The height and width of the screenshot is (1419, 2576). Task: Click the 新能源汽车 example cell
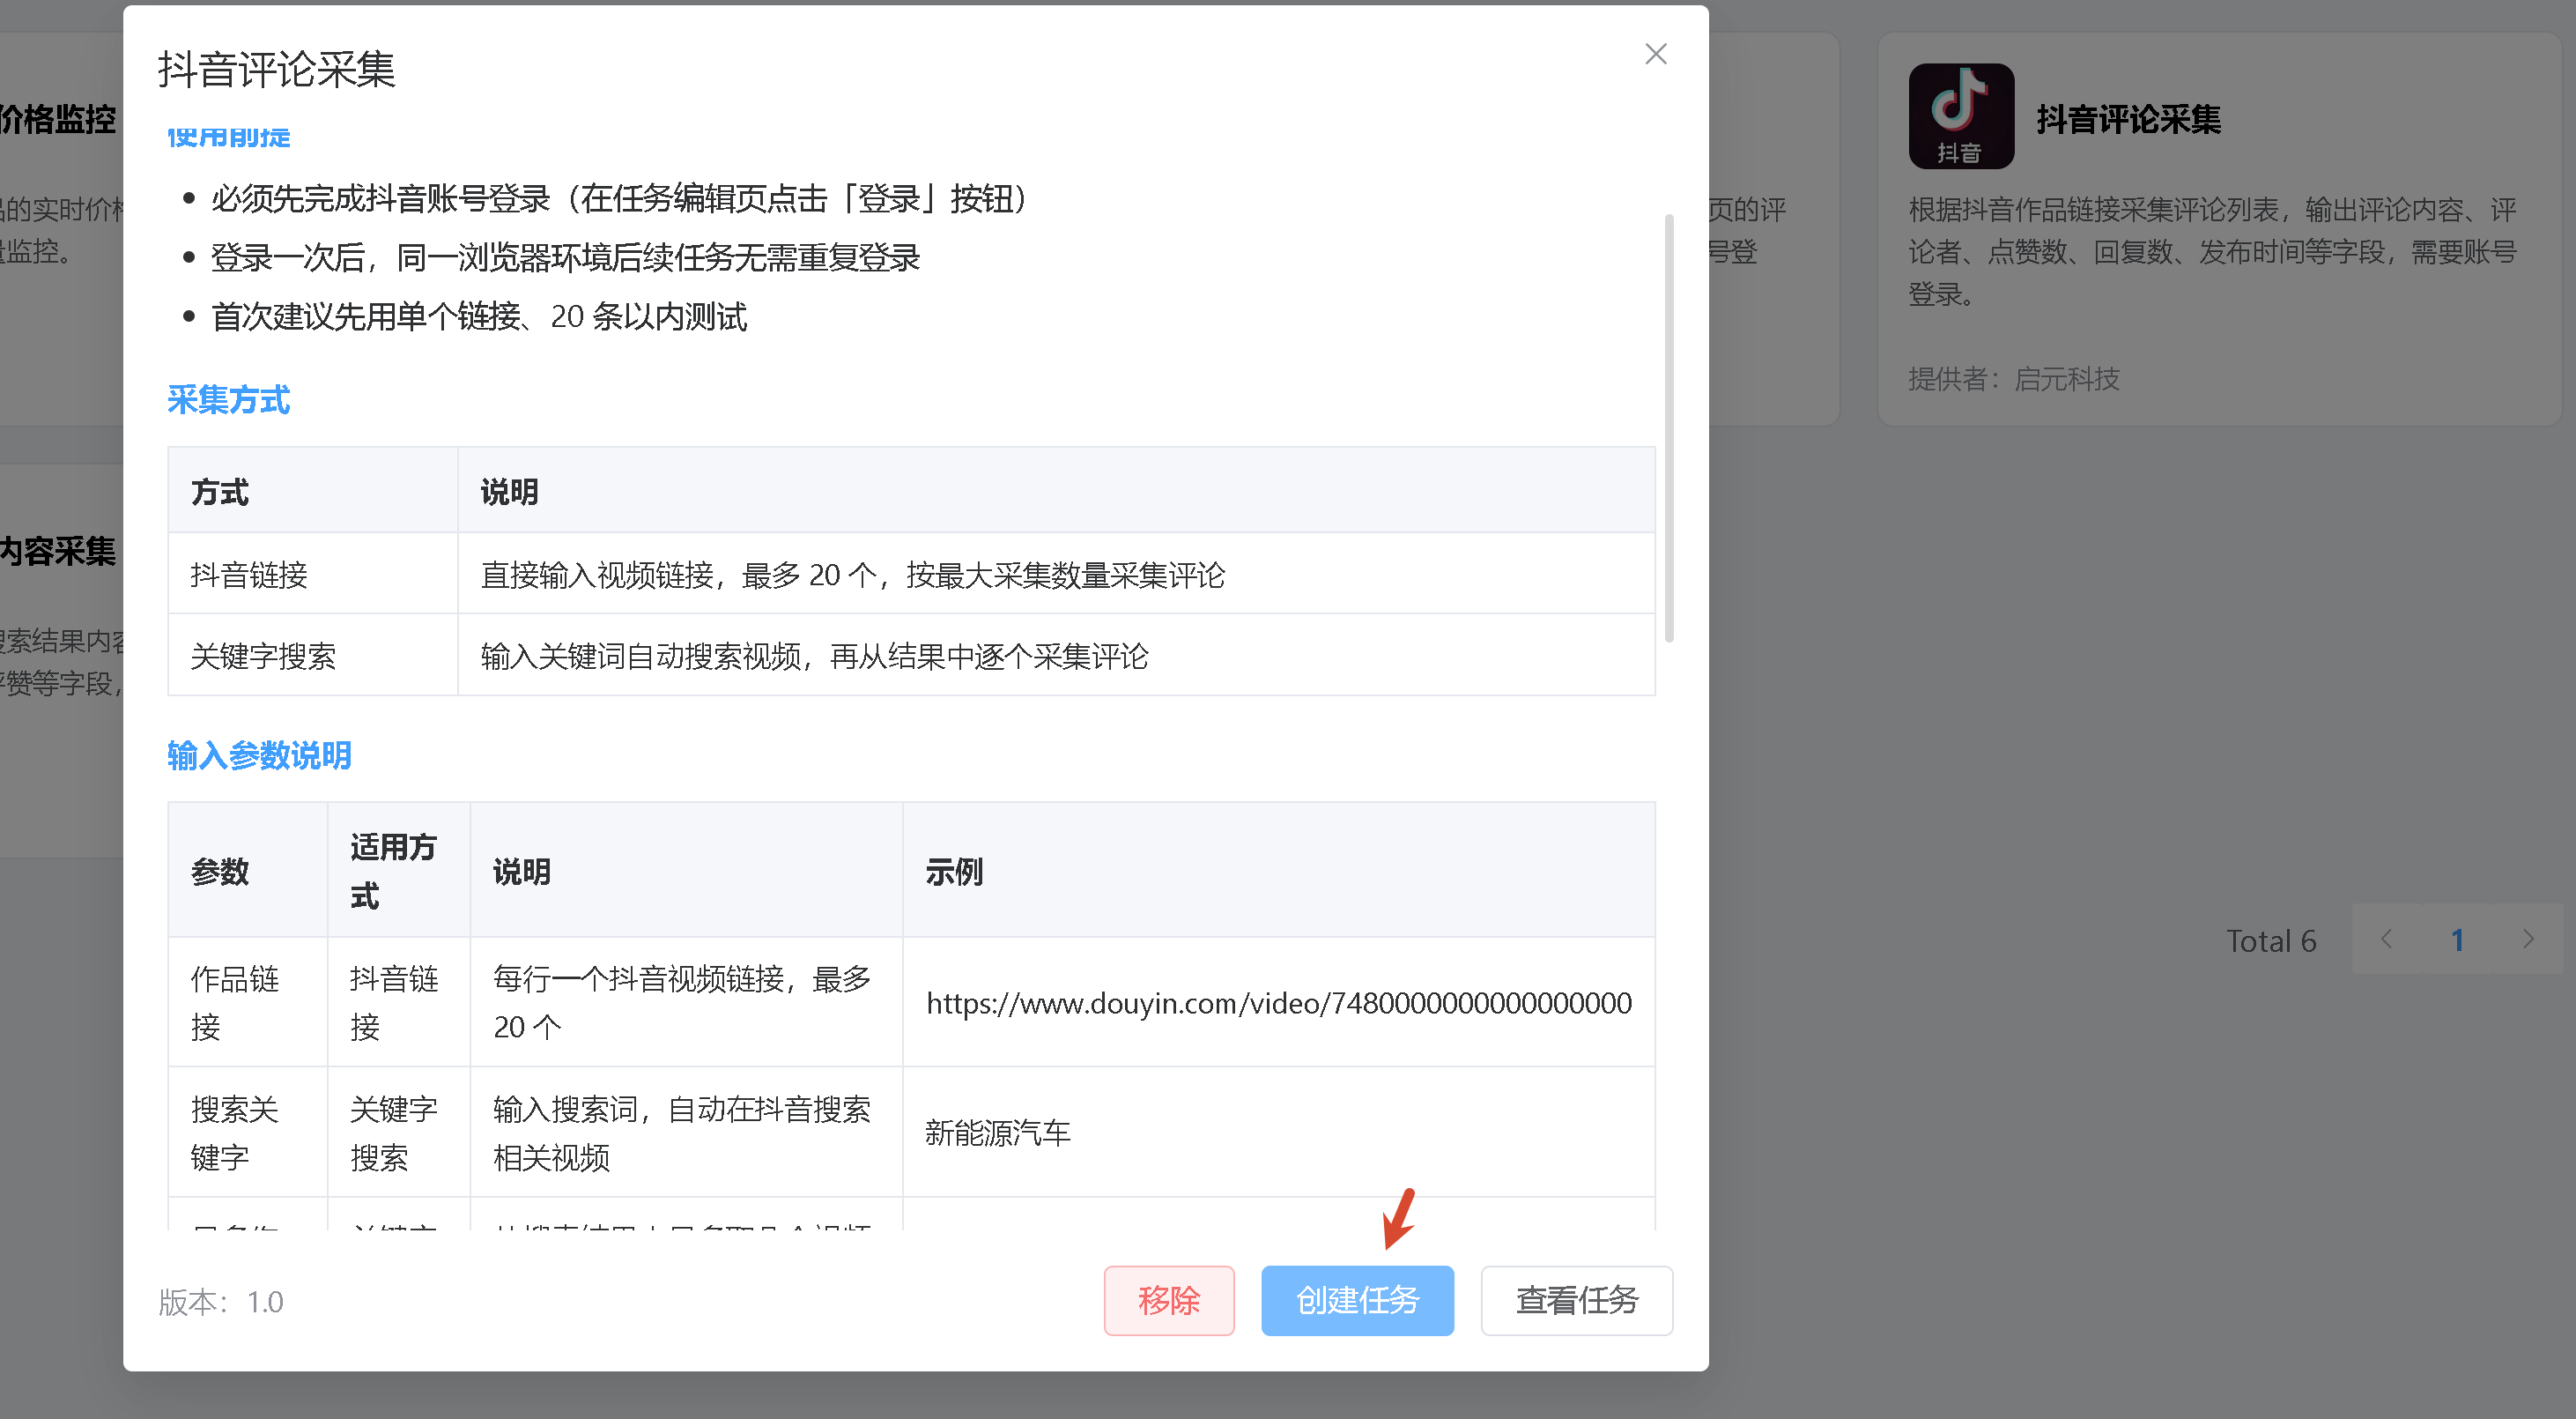(x=1279, y=1133)
